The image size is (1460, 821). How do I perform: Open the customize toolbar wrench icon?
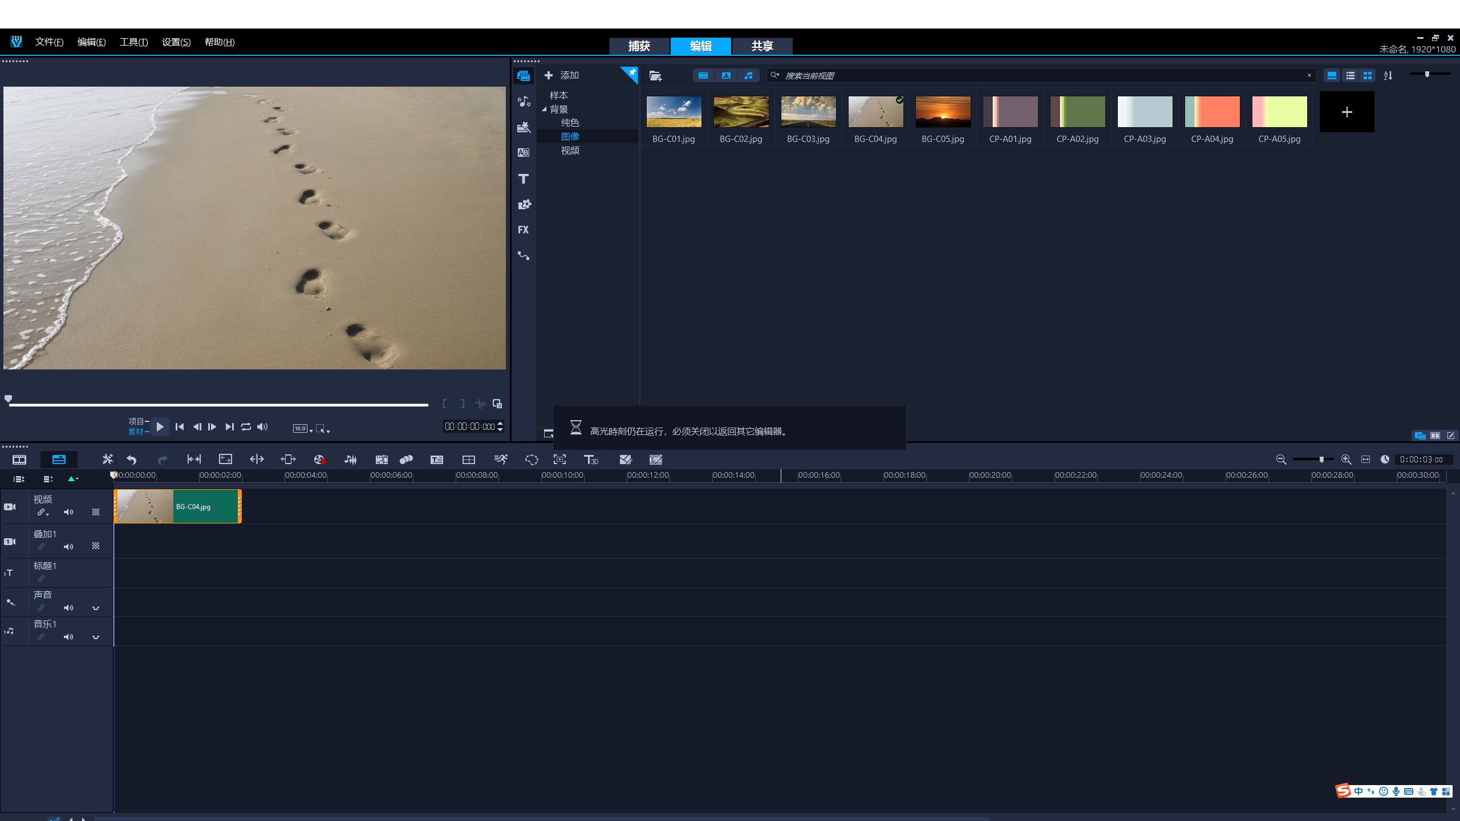[107, 460]
